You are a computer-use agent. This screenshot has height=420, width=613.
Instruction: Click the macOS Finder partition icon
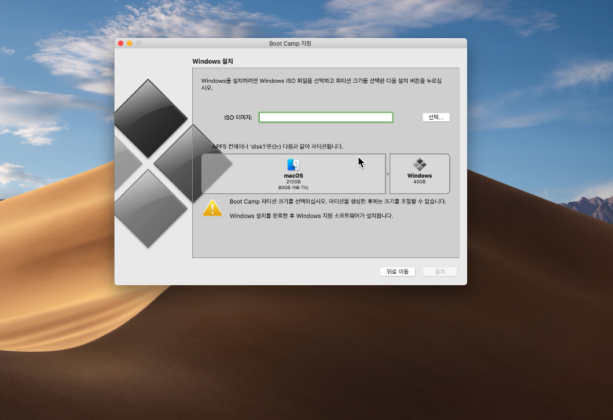[x=293, y=164]
